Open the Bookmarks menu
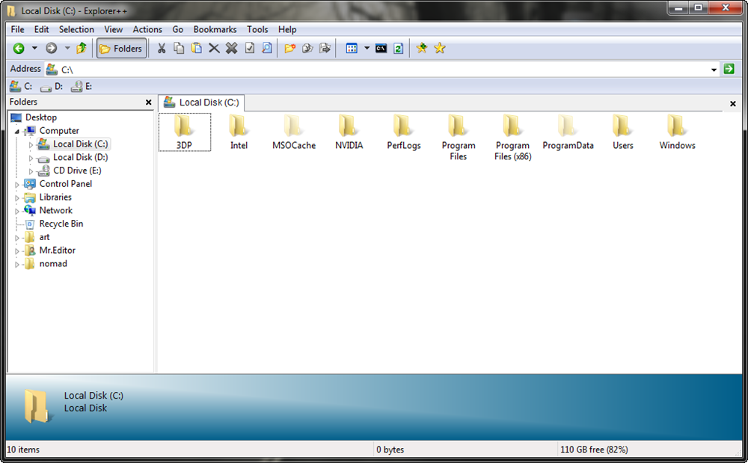This screenshot has width=748, height=463. point(215,30)
